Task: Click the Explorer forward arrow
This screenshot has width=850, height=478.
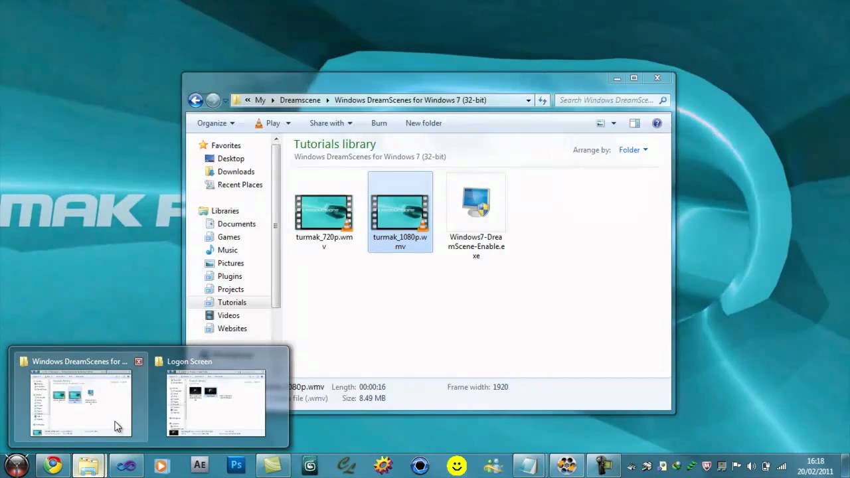Action: [x=212, y=100]
